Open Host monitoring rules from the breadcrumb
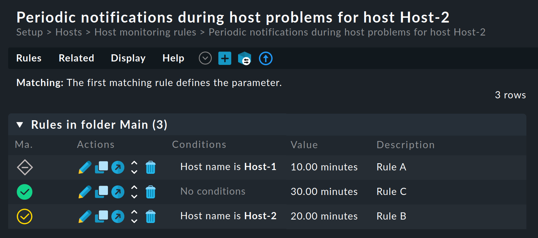This screenshot has width=538, height=238. pyautogui.click(x=145, y=32)
